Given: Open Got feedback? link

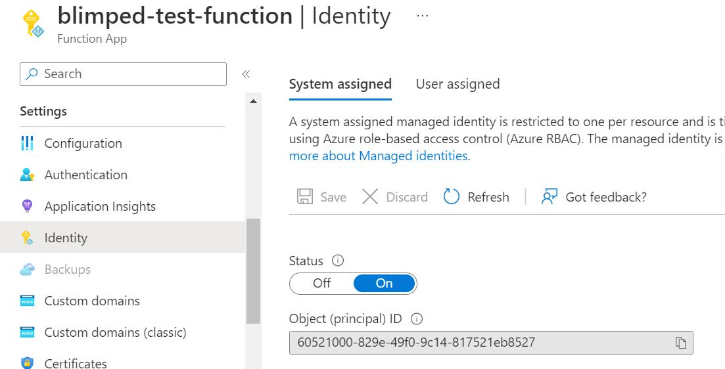Looking at the screenshot, I should click(x=606, y=197).
